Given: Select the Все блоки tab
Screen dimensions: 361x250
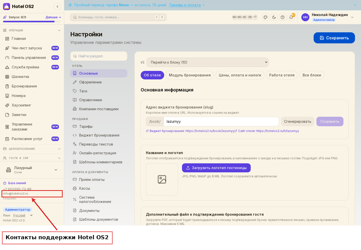Looking at the screenshot, I should click(x=312, y=75).
